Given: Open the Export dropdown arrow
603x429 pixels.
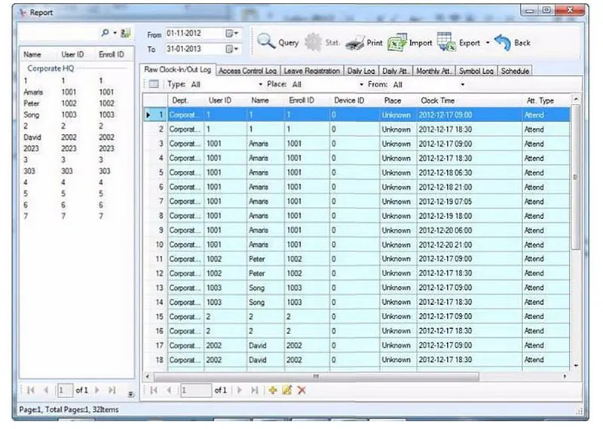Looking at the screenshot, I should 488,43.
